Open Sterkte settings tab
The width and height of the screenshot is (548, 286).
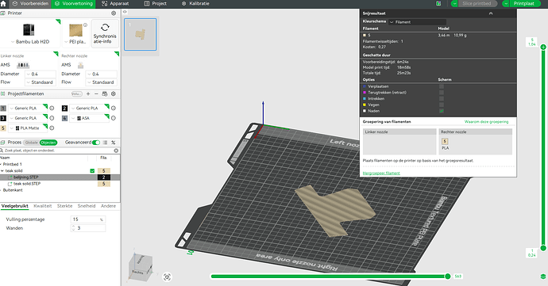pyautogui.click(x=64, y=206)
